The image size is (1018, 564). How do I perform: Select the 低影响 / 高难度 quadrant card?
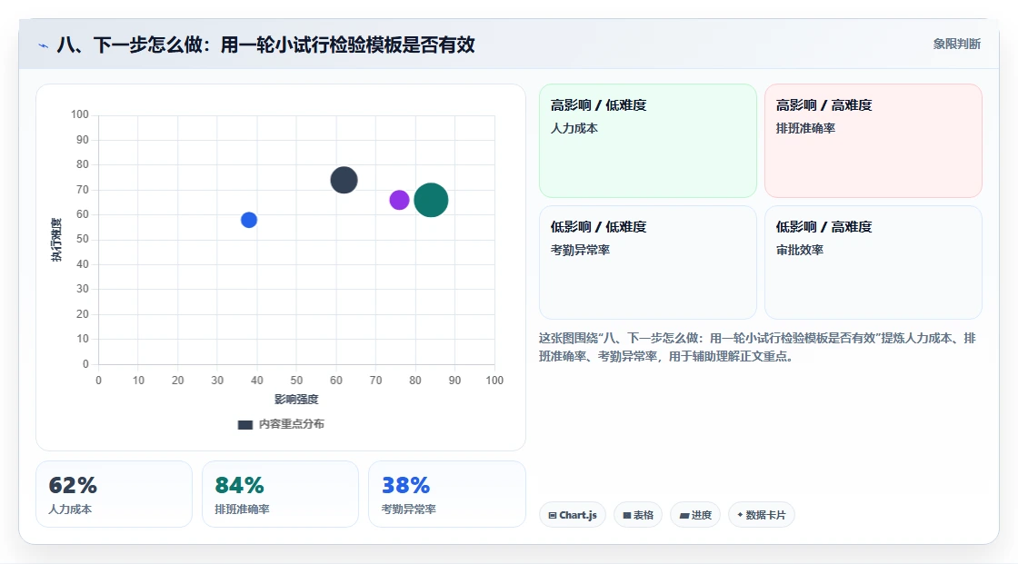(x=873, y=262)
